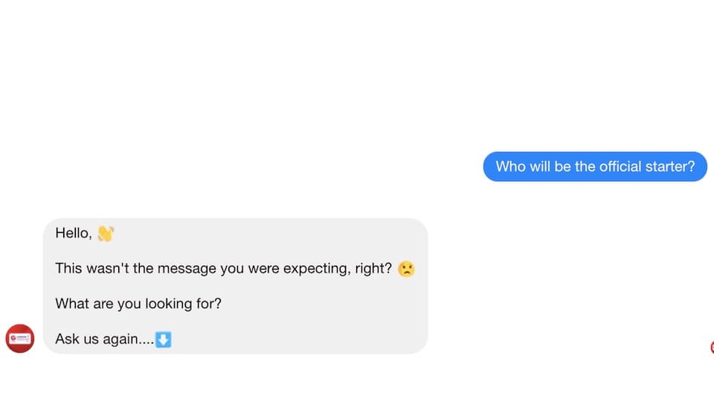Viewport: 714px width, 402px height.
Task: Click the word "right?" before the sad emoji
Action: point(373,269)
